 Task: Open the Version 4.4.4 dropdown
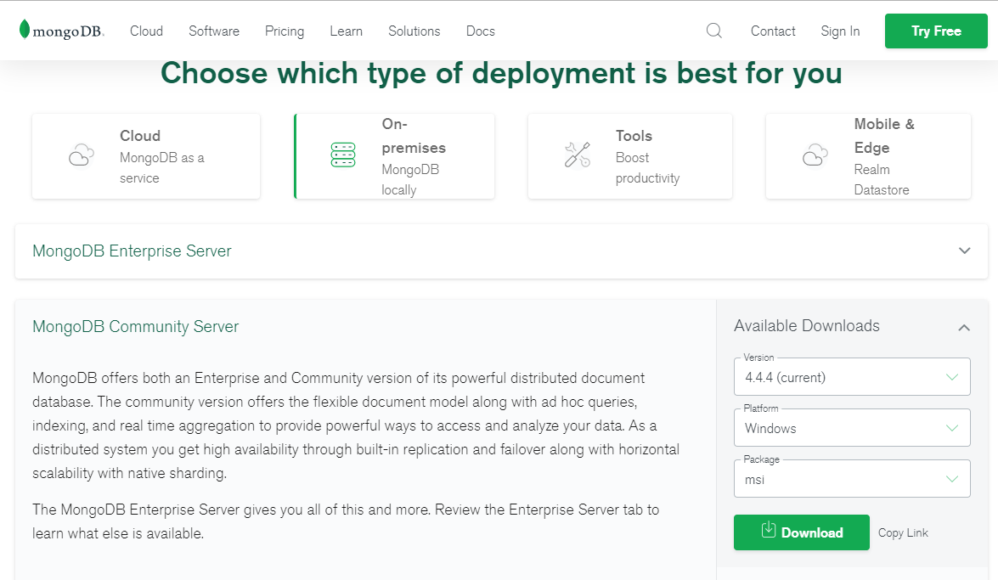[x=852, y=377]
